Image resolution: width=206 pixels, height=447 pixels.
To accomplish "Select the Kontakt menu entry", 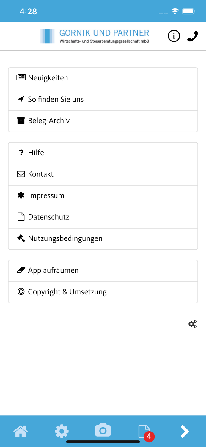I will [41, 174].
